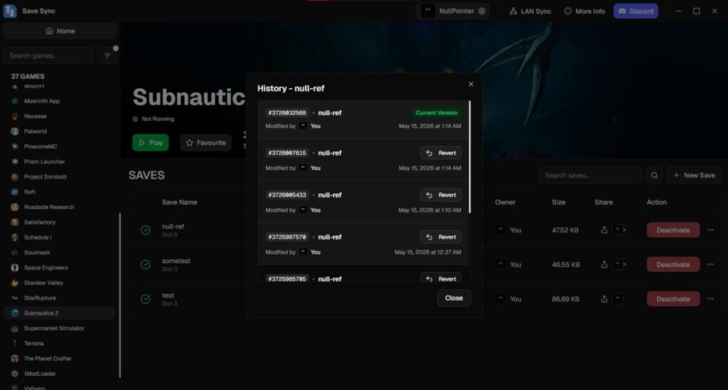Play Subnautica 2

(x=151, y=142)
